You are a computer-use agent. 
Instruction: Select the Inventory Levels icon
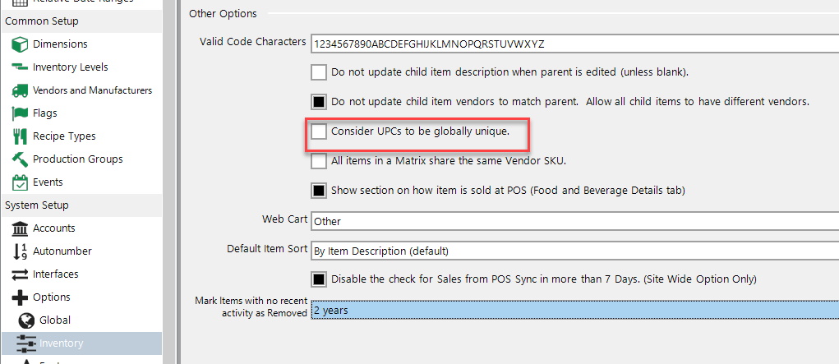point(20,67)
